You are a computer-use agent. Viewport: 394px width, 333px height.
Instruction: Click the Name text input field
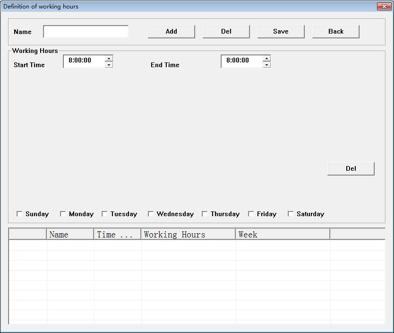[x=86, y=32]
